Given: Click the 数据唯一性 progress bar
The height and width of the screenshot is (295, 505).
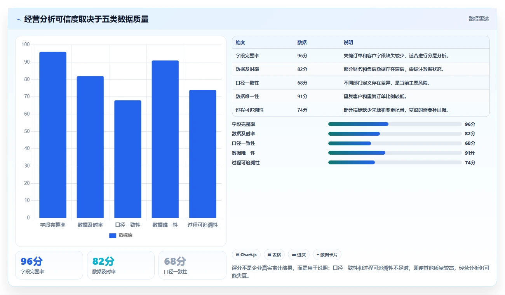Looking at the screenshot, I should click(x=395, y=153).
